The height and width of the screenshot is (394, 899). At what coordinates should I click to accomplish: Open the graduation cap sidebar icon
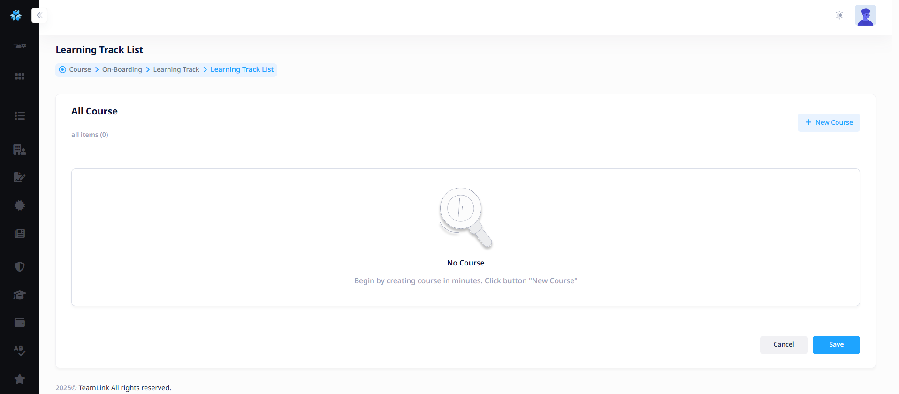click(20, 295)
